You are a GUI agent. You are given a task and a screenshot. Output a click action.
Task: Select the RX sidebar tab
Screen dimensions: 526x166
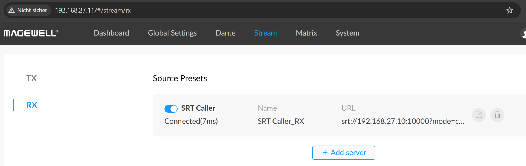point(32,105)
